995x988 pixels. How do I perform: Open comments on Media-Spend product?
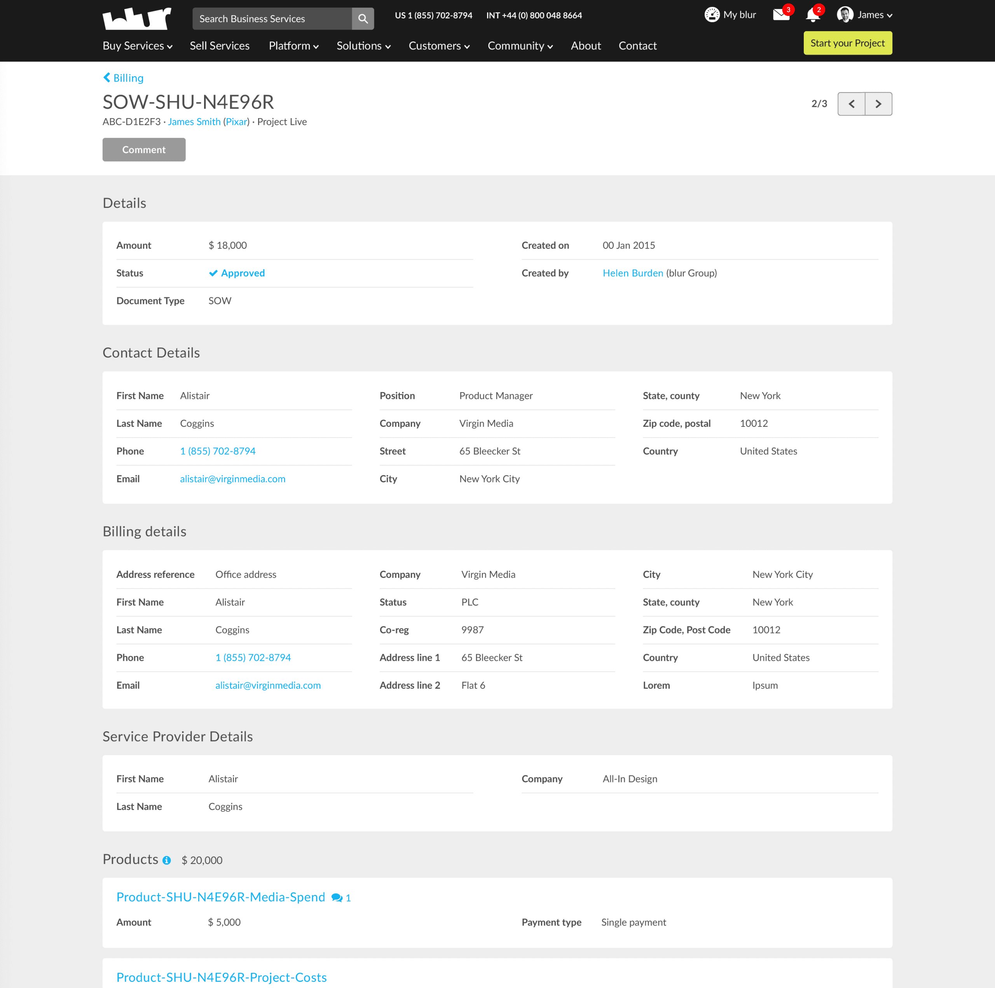click(x=340, y=898)
